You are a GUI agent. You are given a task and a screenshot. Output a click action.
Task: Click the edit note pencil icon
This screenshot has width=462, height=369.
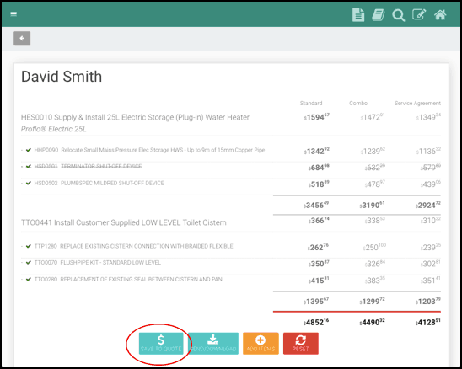click(x=419, y=14)
